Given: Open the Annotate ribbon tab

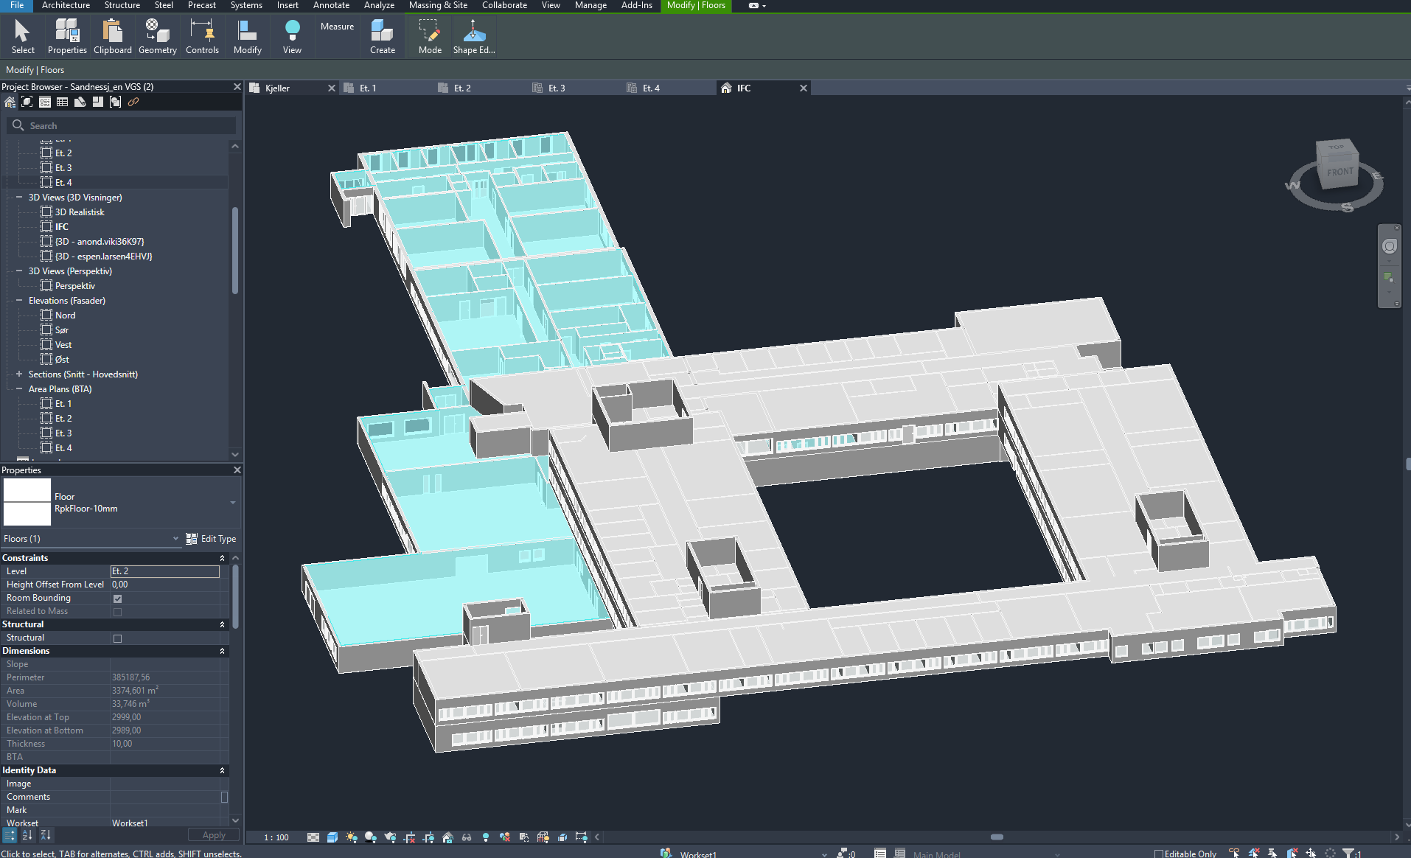Looking at the screenshot, I should click(x=331, y=5).
